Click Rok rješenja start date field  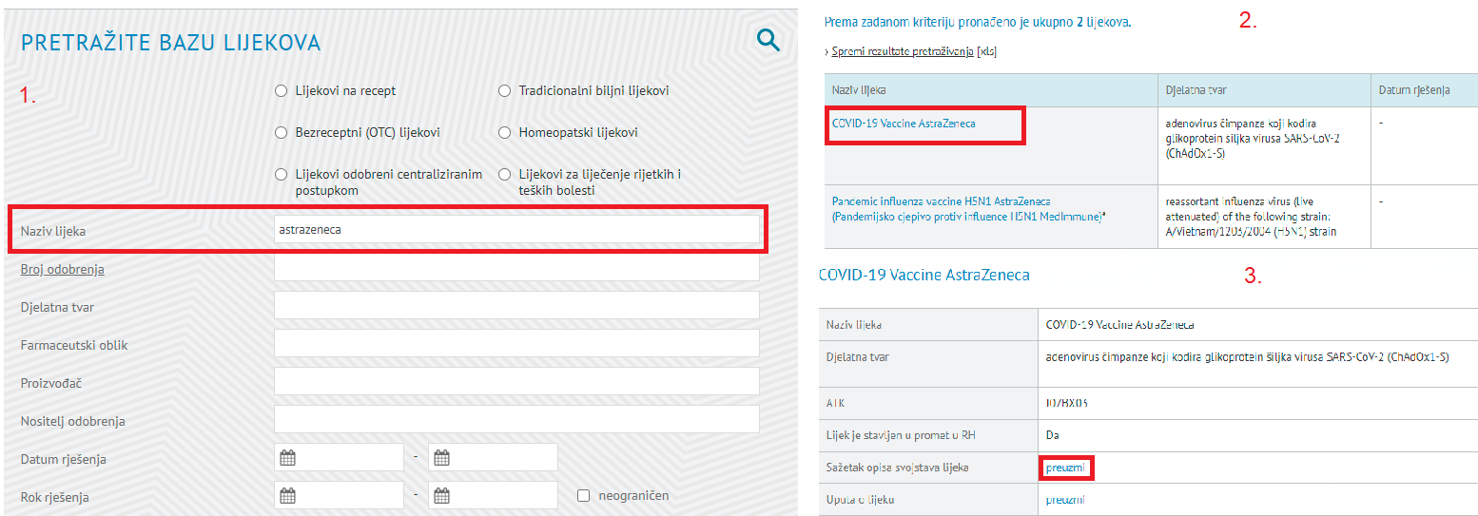point(339,495)
